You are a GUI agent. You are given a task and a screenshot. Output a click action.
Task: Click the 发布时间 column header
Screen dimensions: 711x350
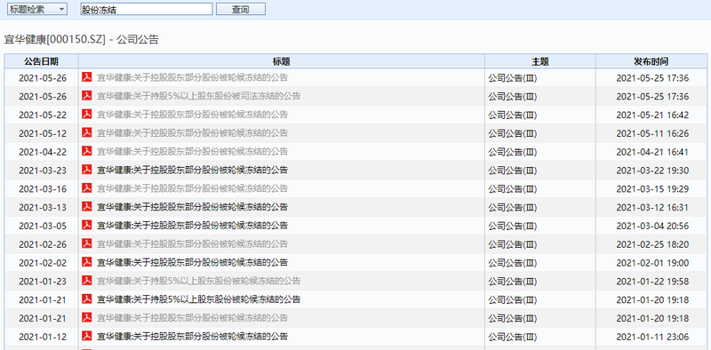tap(651, 61)
